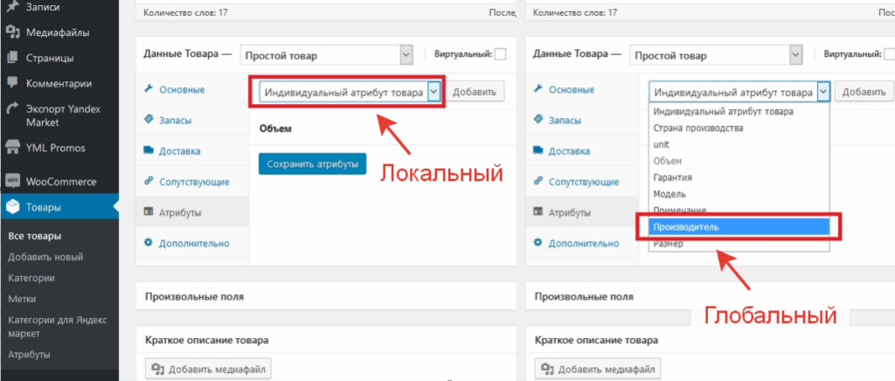The height and width of the screenshot is (381, 895).
Task: Open Добавить новый in Товары submenu
Action: (45, 257)
